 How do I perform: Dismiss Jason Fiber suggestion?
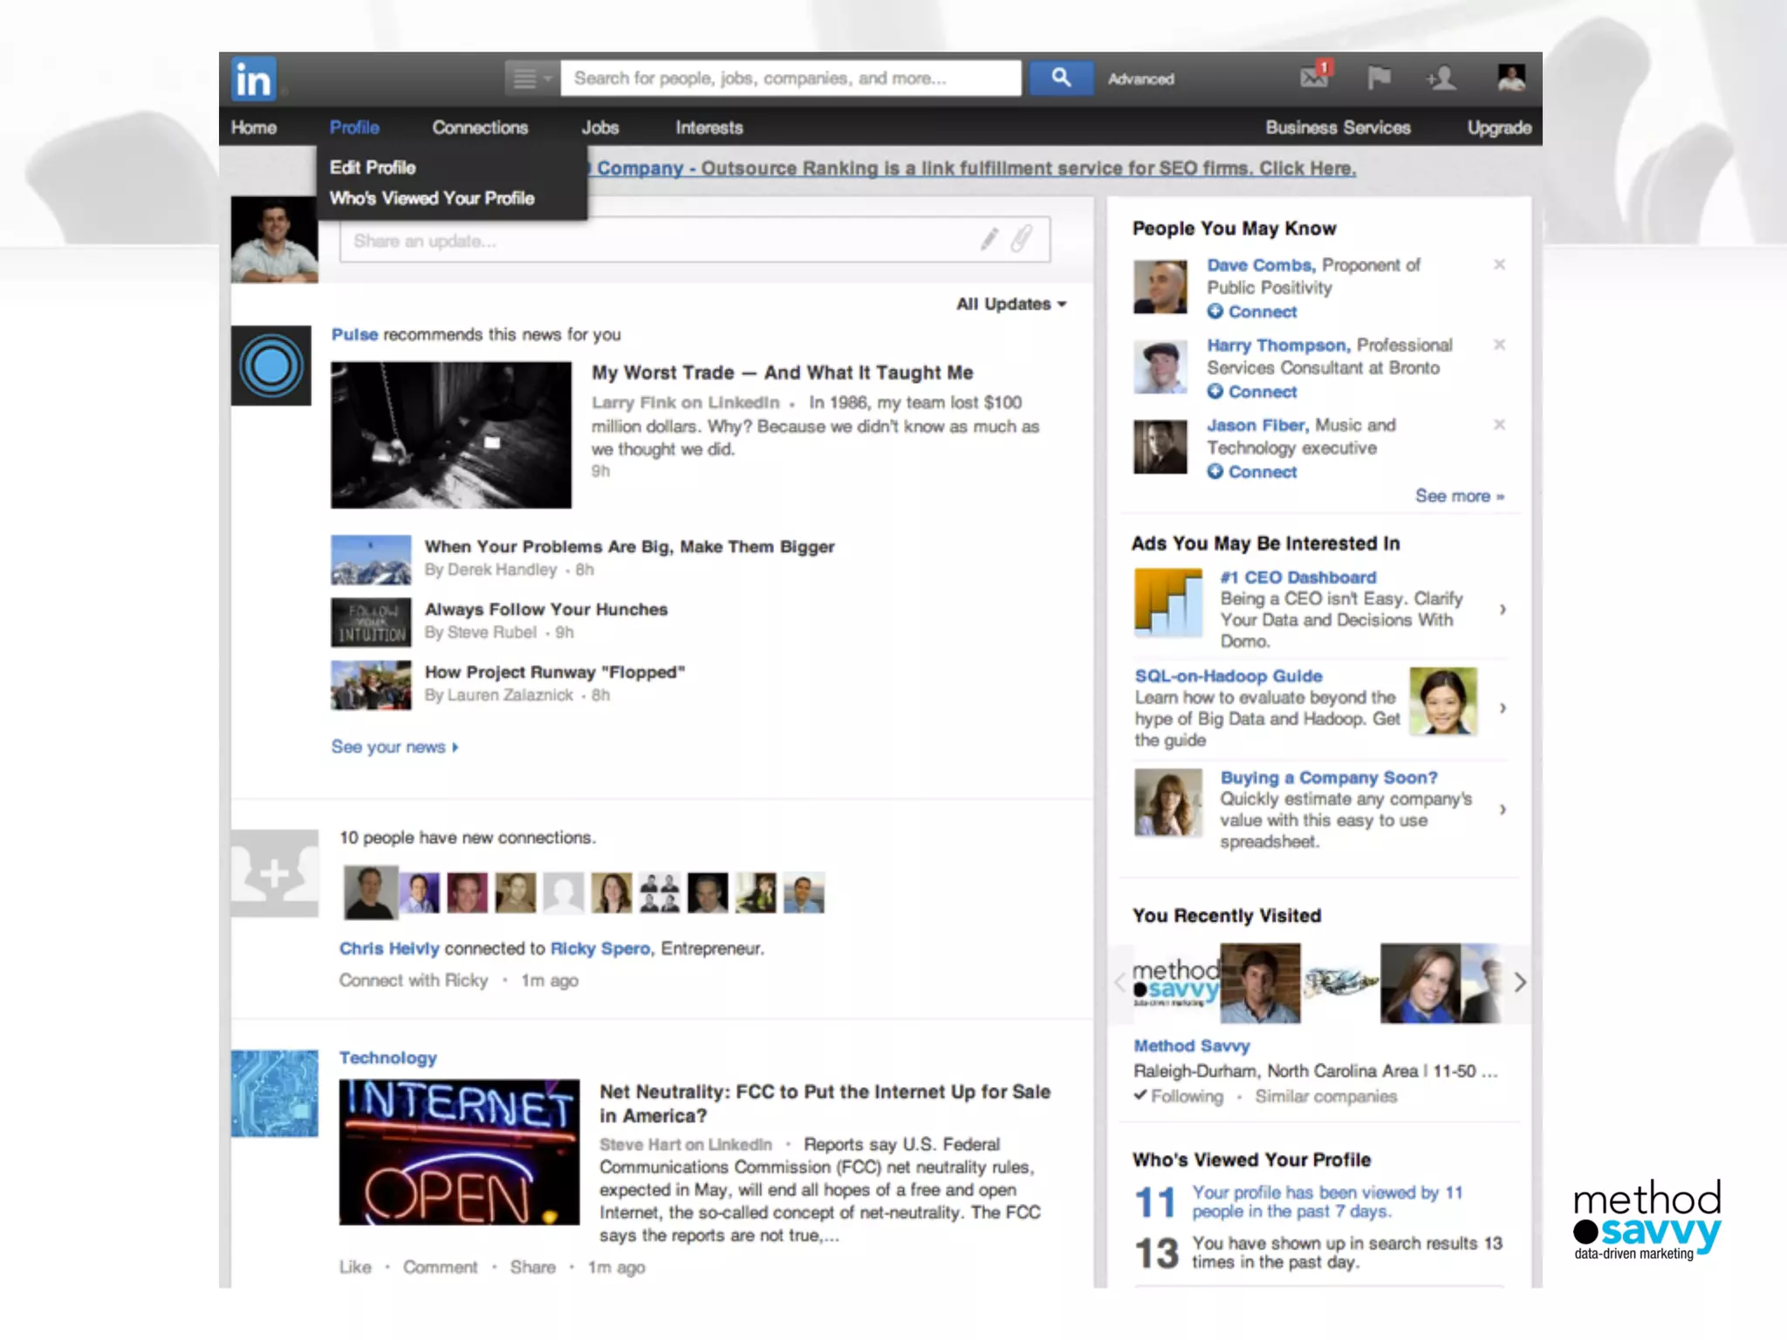1499,425
